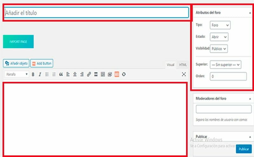Switch to the Visual editor tab
This screenshot has width=254, height=157.
pyautogui.click(x=170, y=65)
